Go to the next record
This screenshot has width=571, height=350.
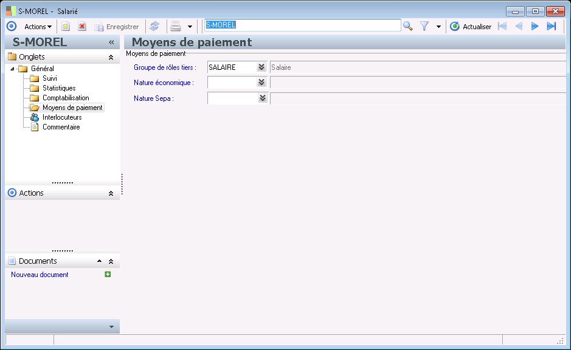(535, 26)
